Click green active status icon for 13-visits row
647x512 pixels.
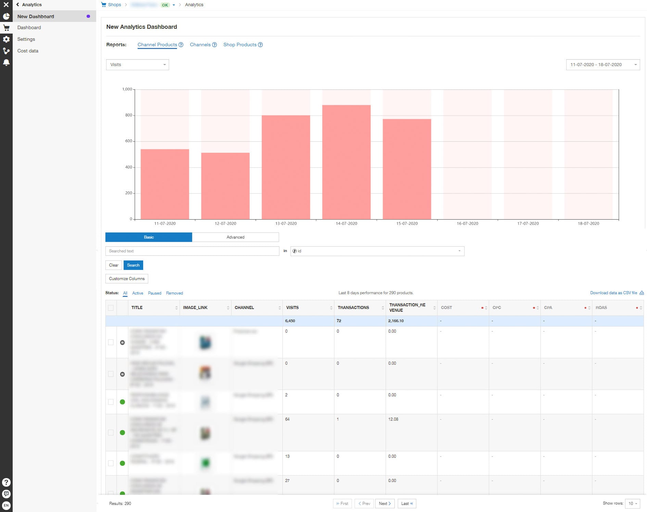pyautogui.click(x=123, y=463)
